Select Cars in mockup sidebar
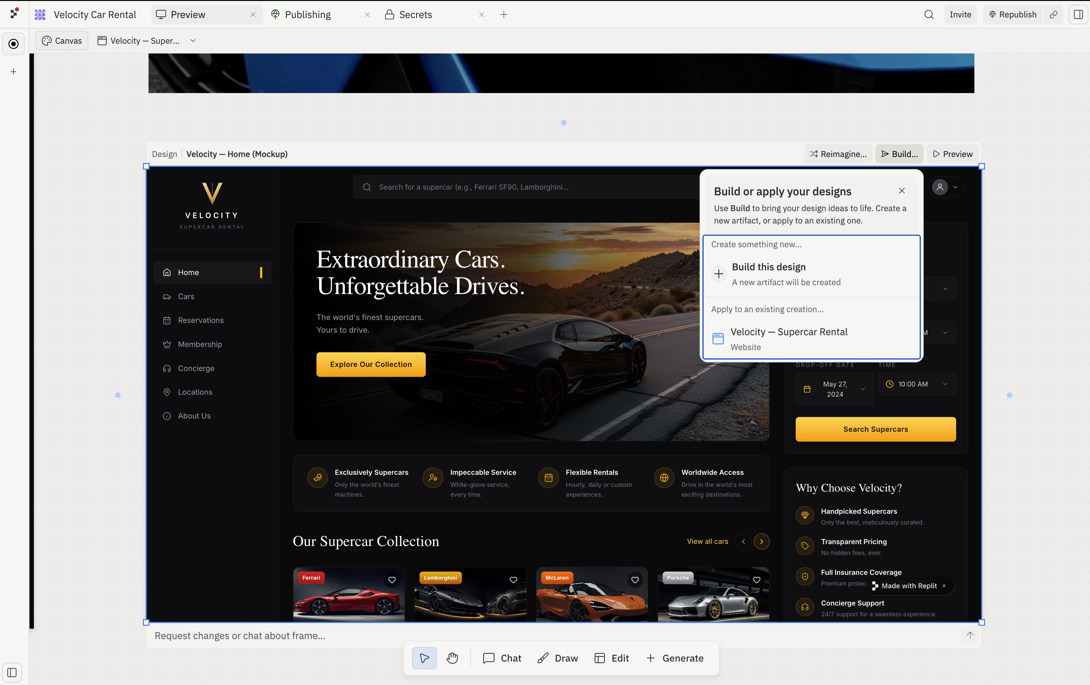The image size is (1090, 685). [212, 296]
